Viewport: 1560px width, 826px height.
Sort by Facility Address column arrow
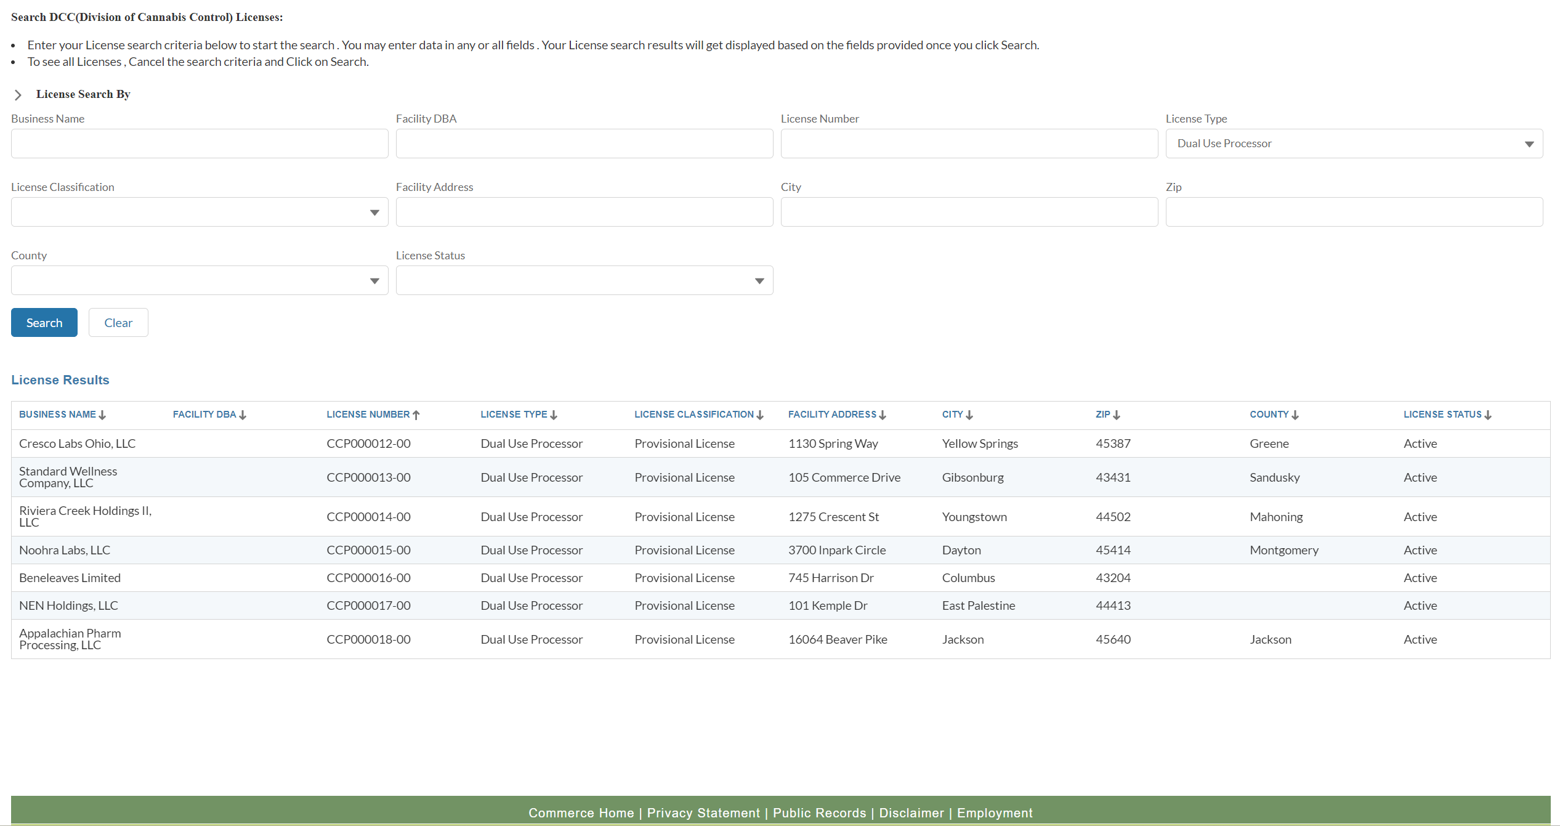tap(883, 415)
